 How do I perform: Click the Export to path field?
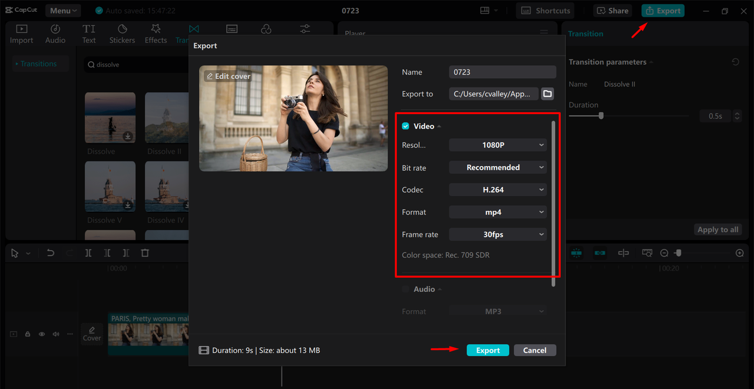click(494, 94)
